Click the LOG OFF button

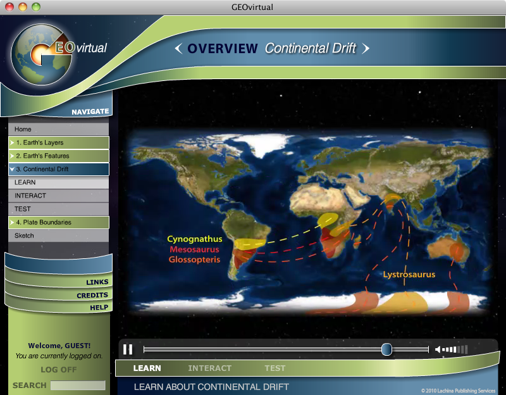[x=59, y=370]
